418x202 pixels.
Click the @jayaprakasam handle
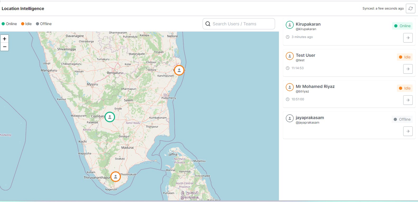click(307, 123)
